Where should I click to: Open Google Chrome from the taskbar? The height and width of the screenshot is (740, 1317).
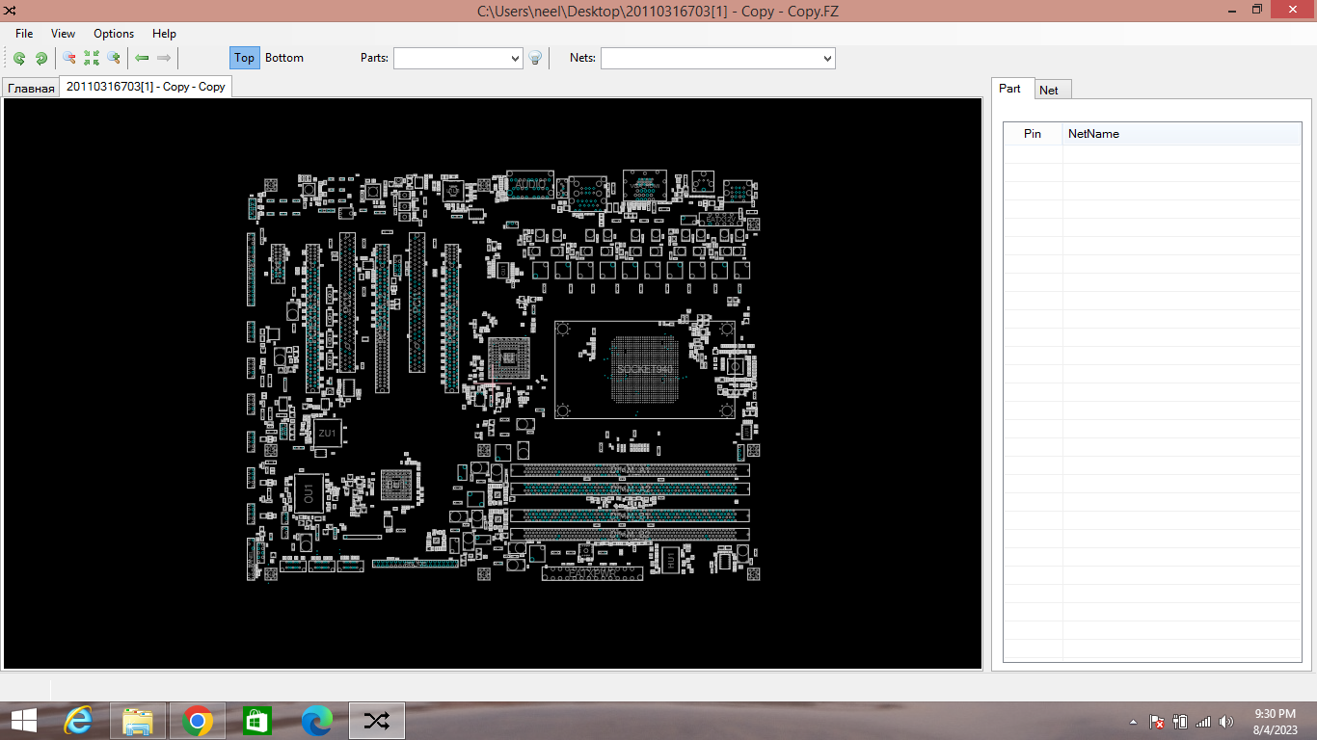point(198,720)
